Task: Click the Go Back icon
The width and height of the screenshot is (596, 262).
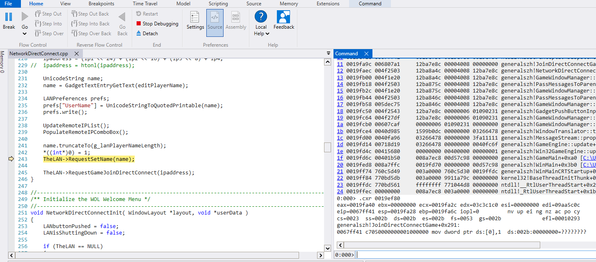Action: click(x=122, y=17)
